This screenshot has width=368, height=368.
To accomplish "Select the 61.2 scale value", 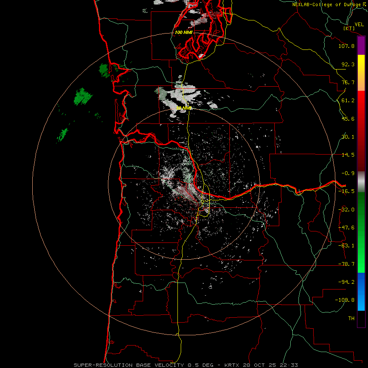I will click(348, 101).
